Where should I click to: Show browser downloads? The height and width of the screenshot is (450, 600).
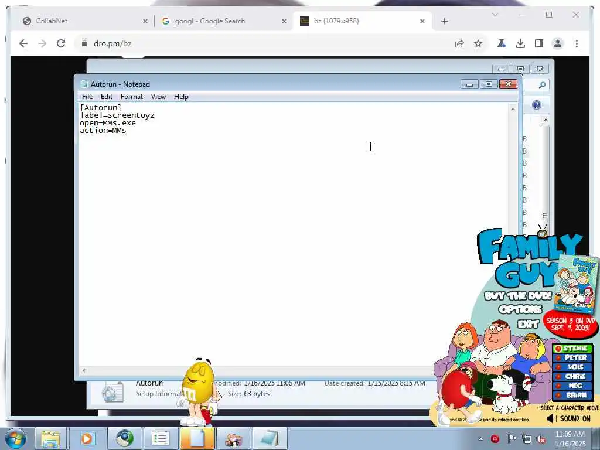[520, 43]
